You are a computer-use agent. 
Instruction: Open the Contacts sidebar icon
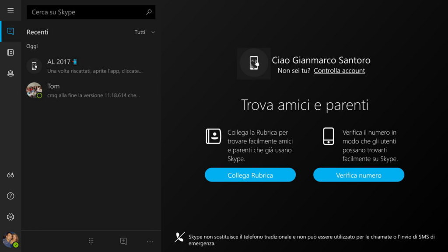coord(10,52)
